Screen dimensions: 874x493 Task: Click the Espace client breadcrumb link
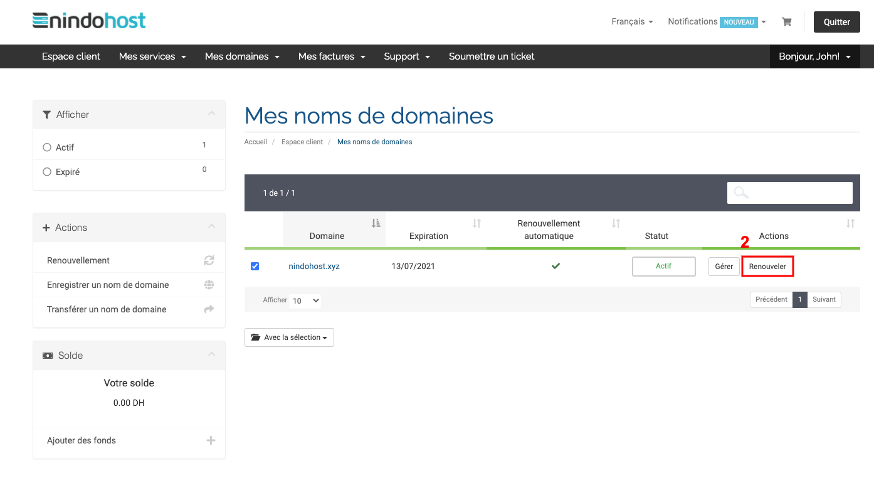302,142
